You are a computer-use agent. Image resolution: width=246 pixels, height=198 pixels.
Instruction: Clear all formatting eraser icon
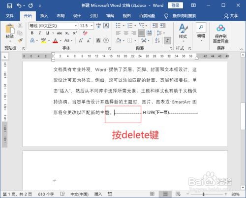tap(85, 33)
